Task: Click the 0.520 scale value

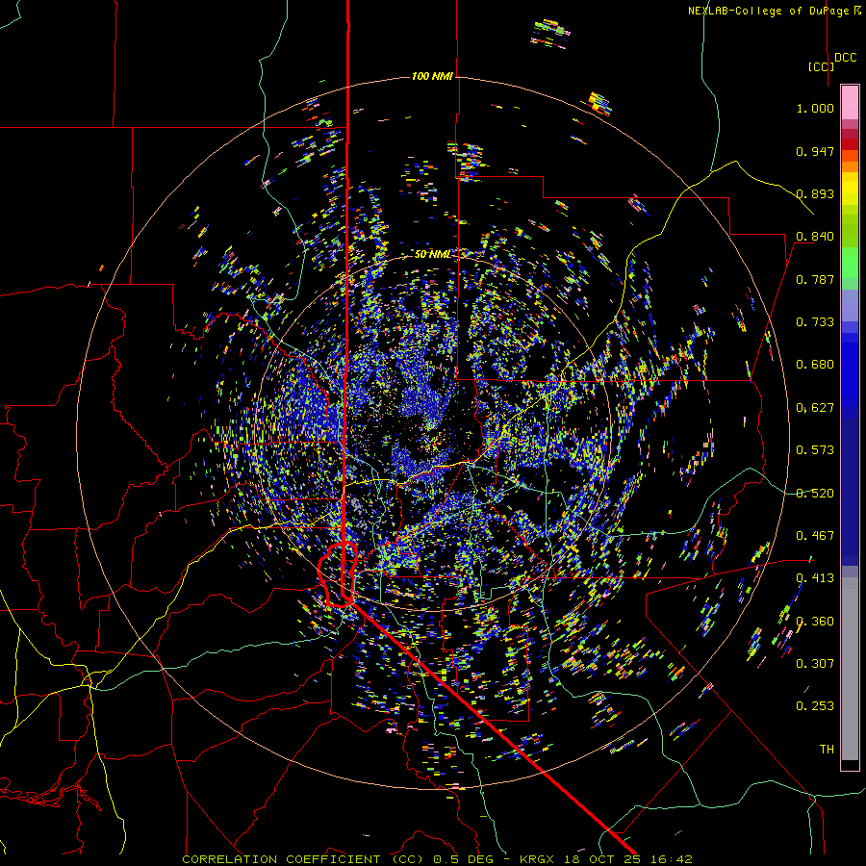Action: tap(815, 494)
